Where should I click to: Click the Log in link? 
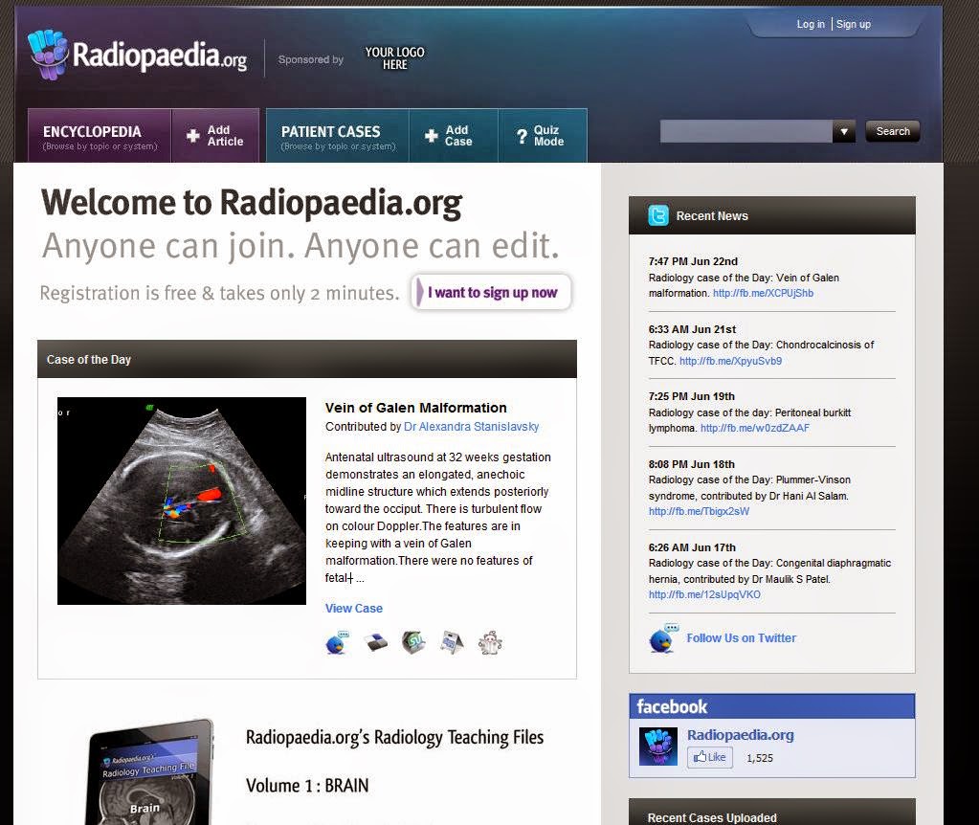pyautogui.click(x=811, y=24)
